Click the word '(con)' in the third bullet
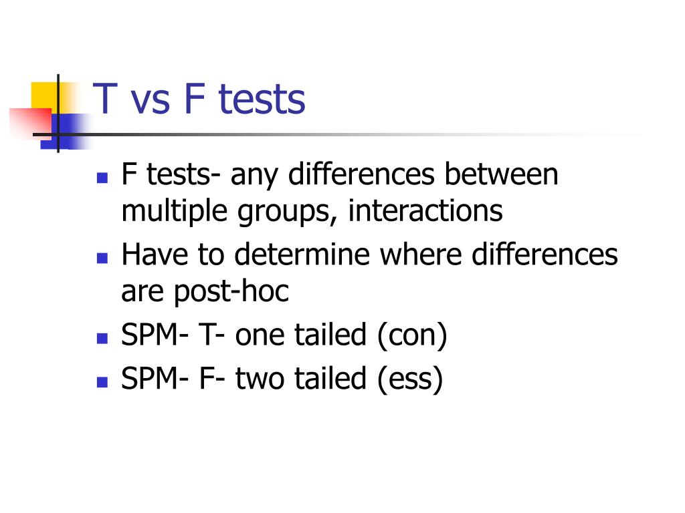 click(412, 336)
